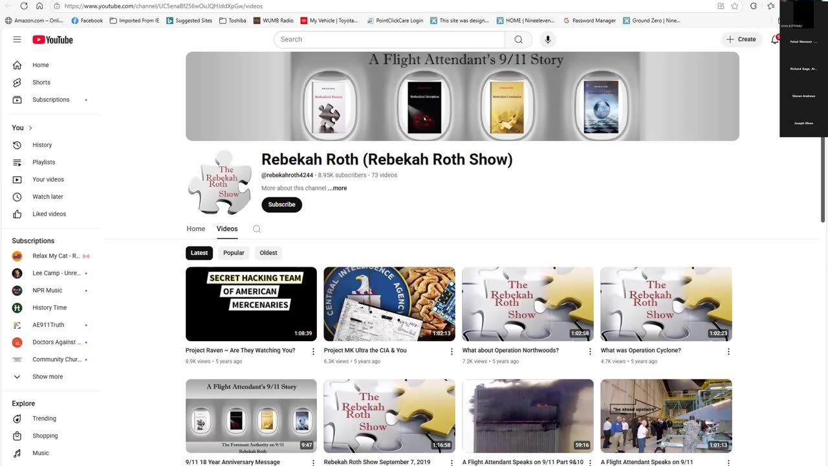Reload the page in the browser
This screenshot has width=828, height=466.
[24, 6]
